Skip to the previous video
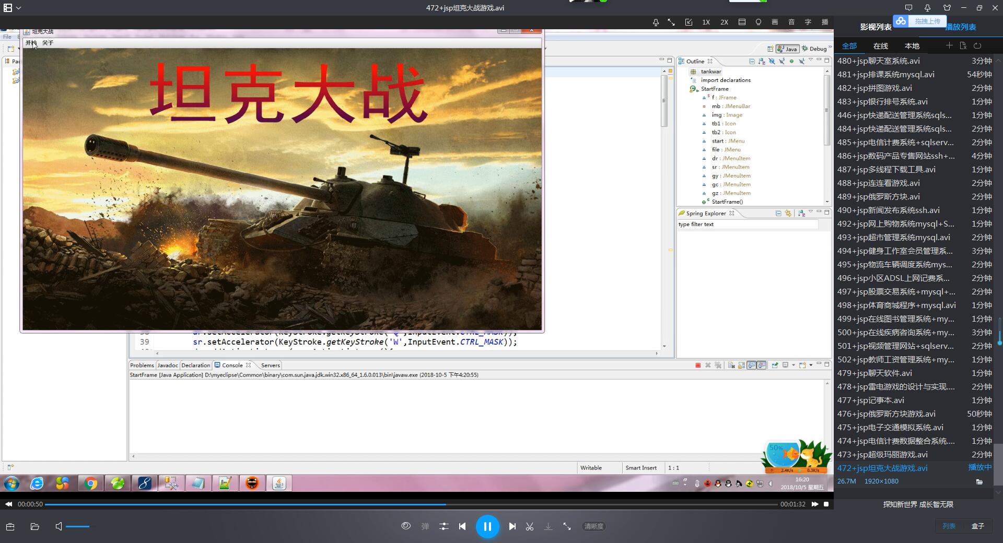Viewport: 1003px width, 543px height. point(462,526)
